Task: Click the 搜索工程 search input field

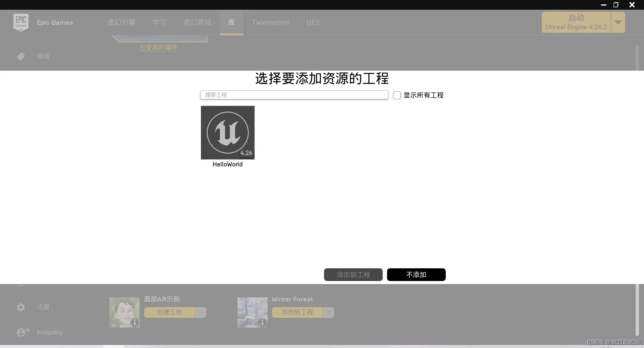Action: pos(294,95)
